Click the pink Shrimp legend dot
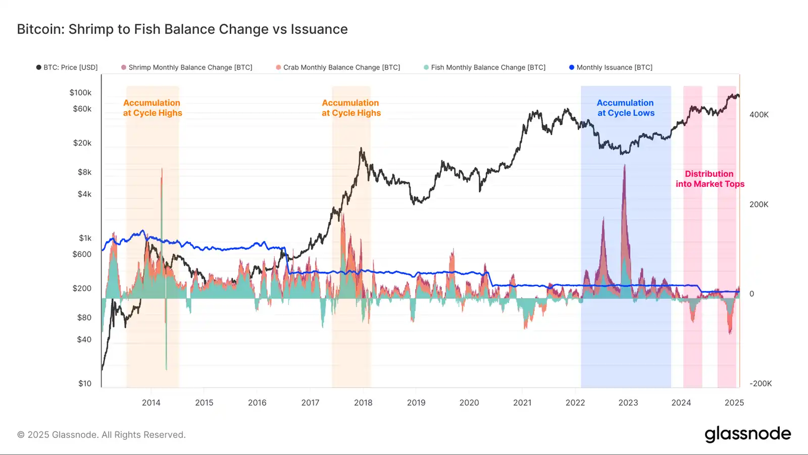The image size is (808, 455). [x=124, y=67]
